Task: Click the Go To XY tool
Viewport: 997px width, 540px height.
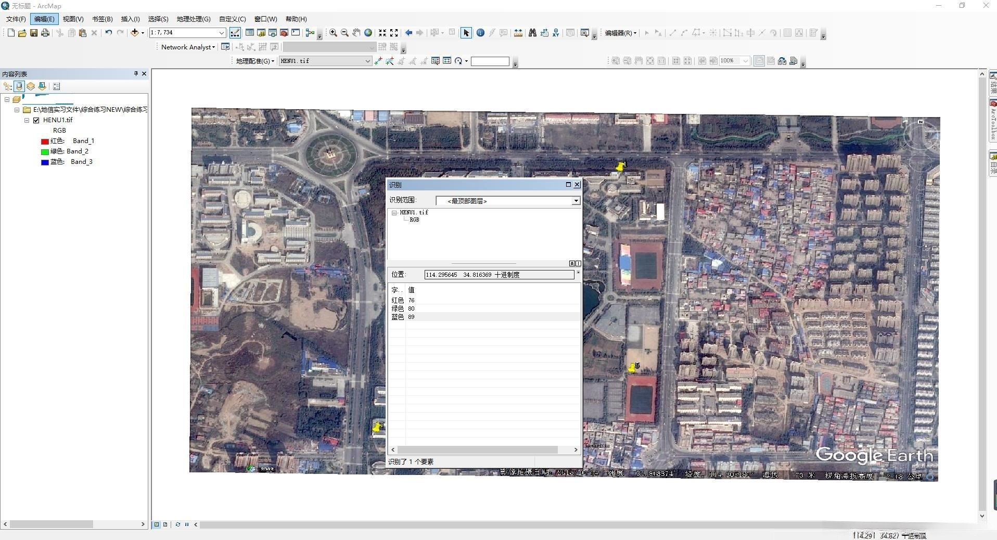Action: click(556, 33)
